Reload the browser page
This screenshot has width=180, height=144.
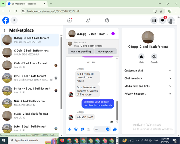coord(16,11)
